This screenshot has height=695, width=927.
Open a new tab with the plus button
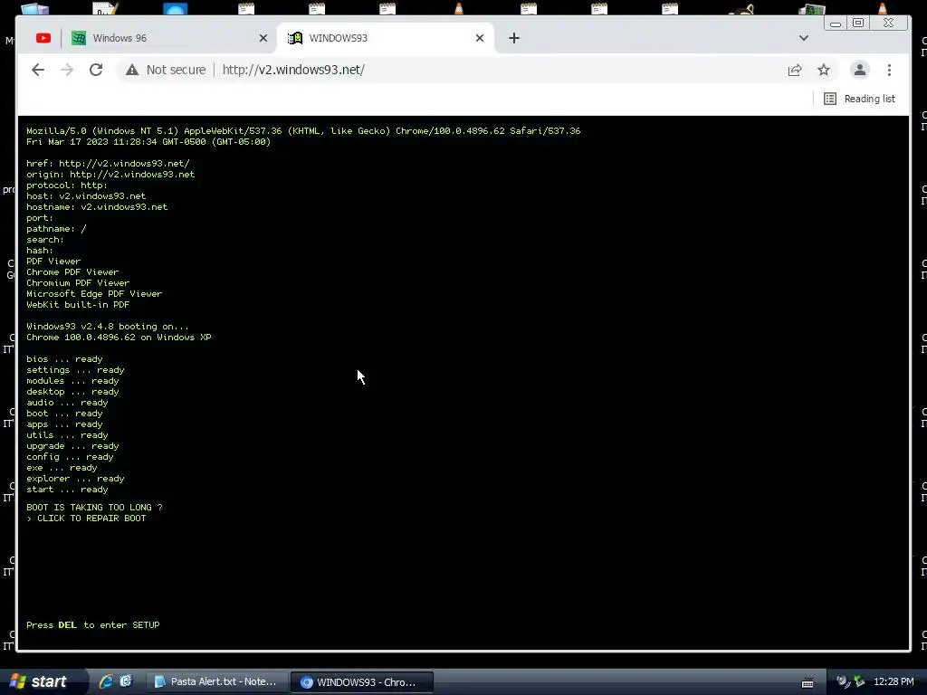click(514, 38)
